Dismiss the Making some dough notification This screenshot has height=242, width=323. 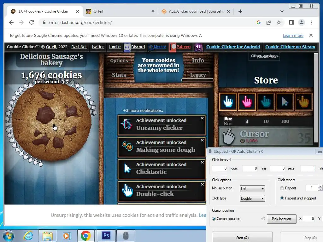point(202,140)
